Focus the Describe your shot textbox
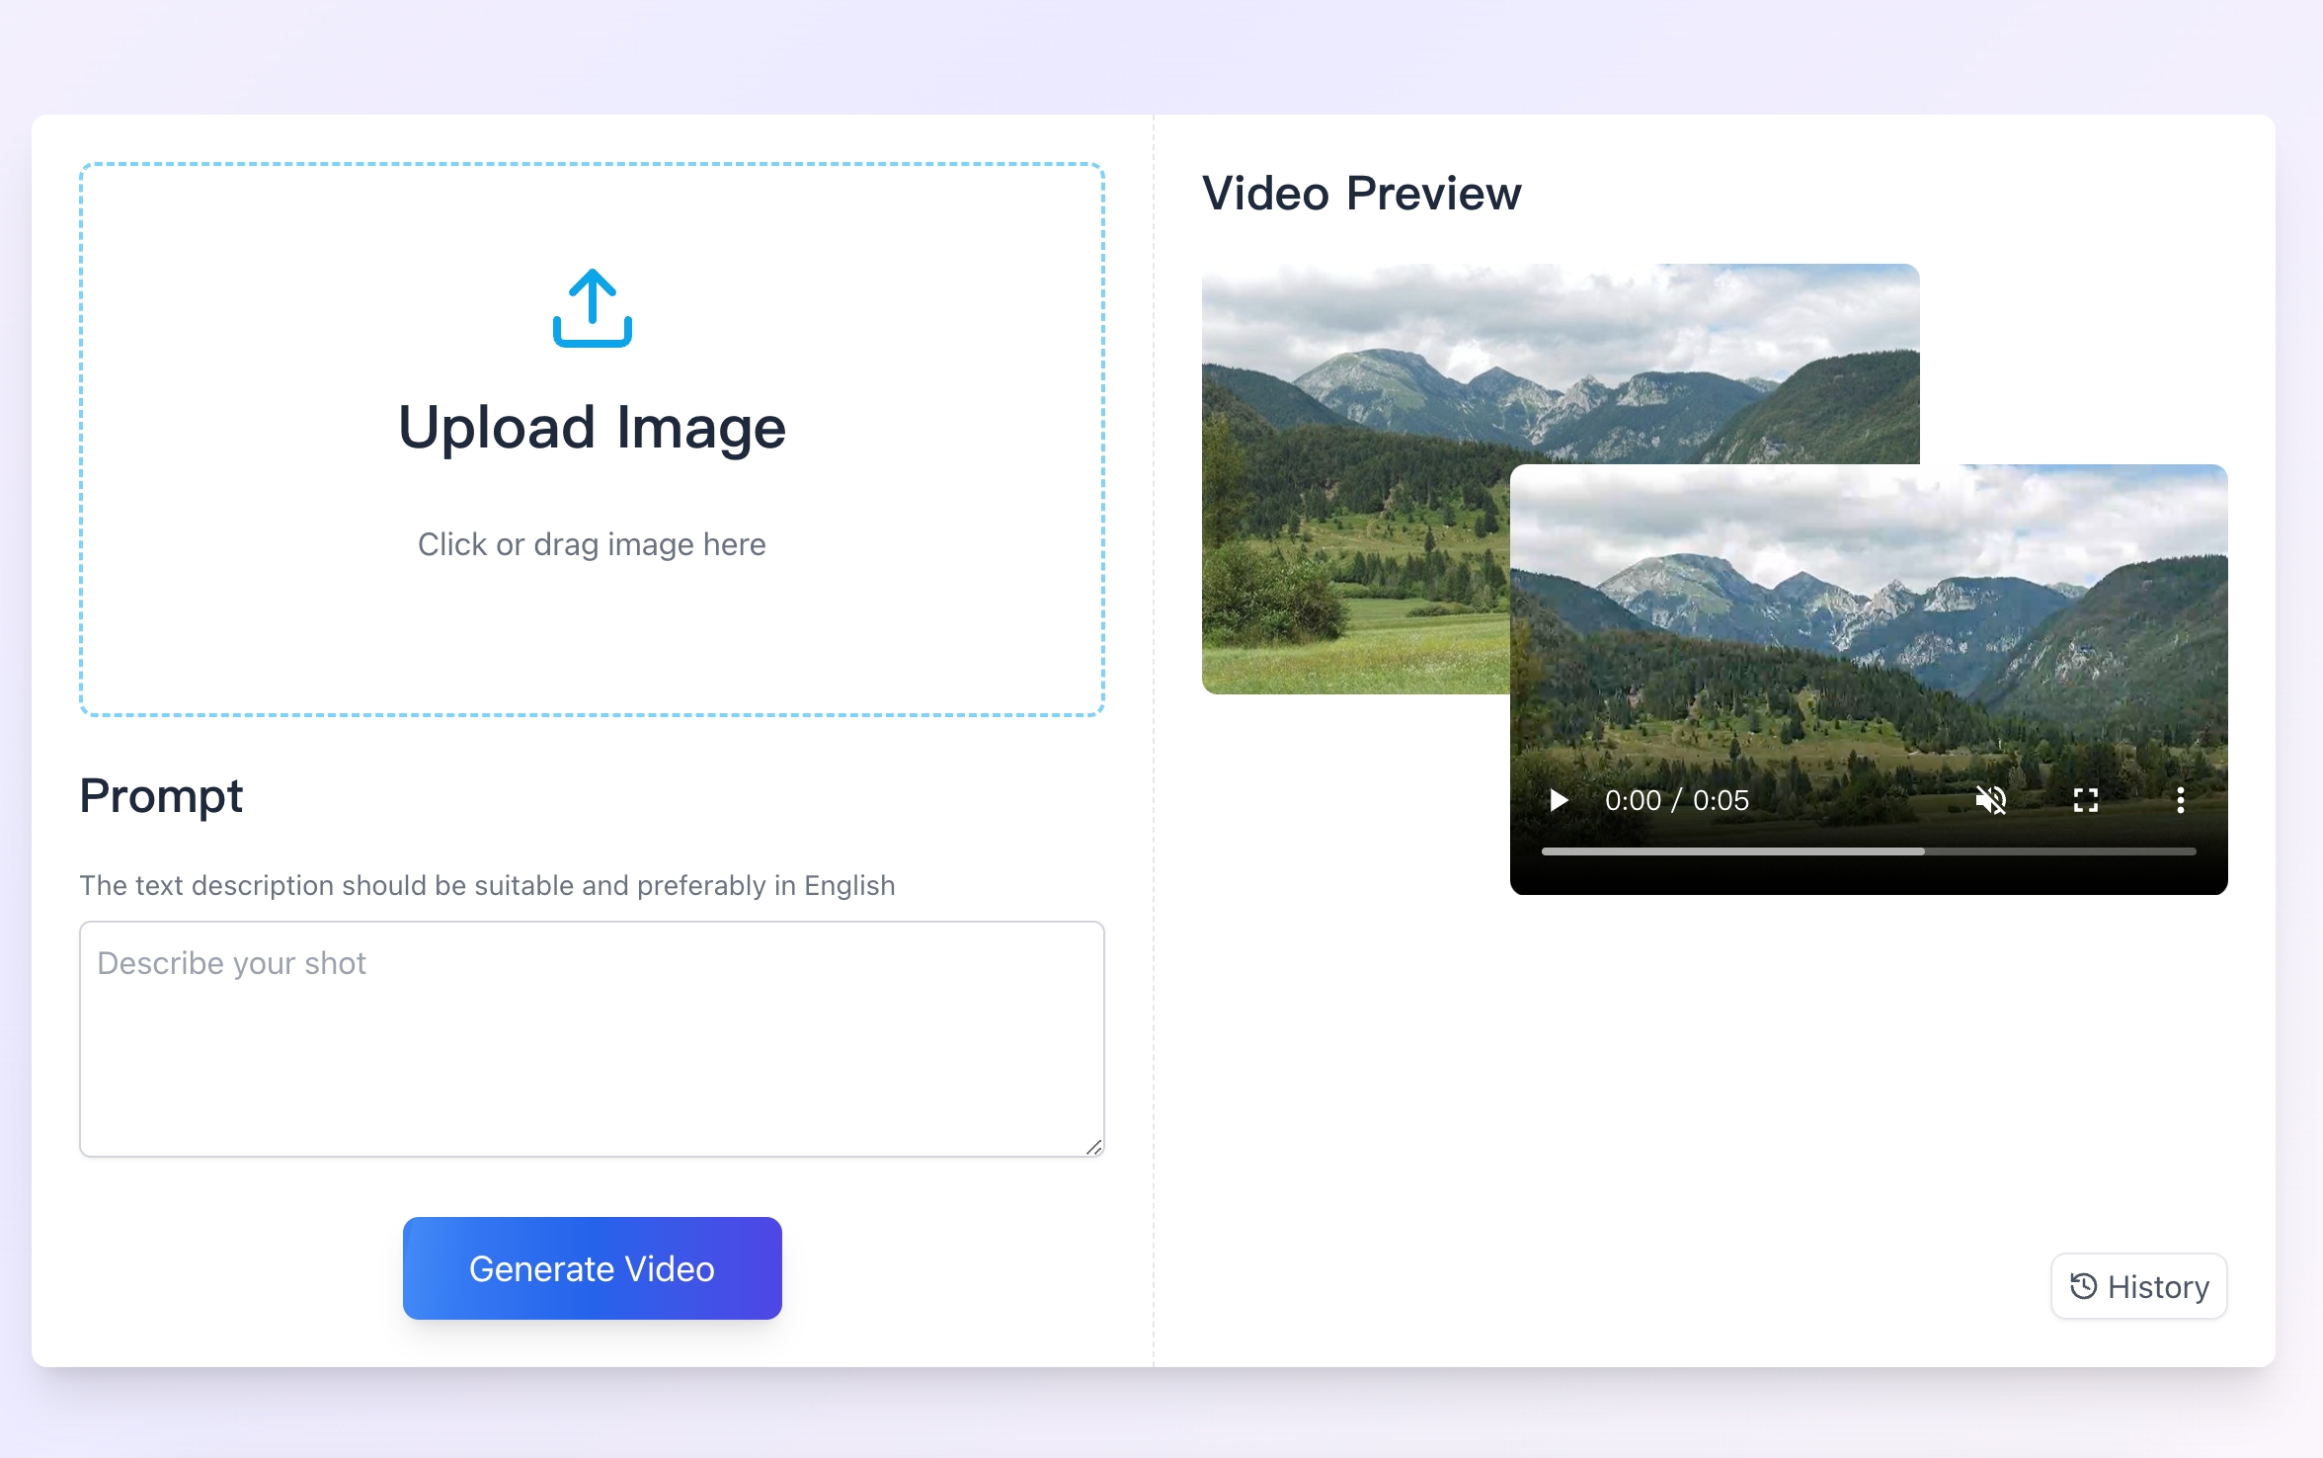The height and width of the screenshot is (1458, 2323). [x=591, y=1039]
